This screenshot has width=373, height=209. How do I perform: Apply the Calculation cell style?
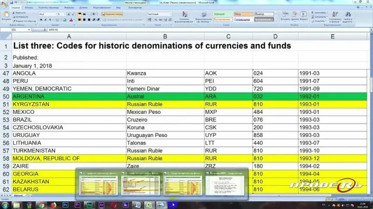(x=223, y=20)
